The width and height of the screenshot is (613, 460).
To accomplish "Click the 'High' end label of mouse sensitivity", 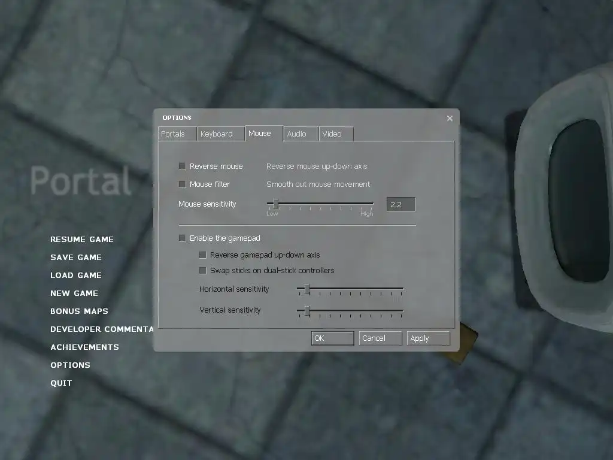I will 367,214.
